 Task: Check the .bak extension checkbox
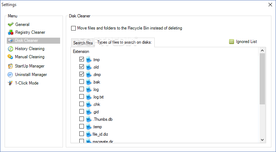[81, 82]
